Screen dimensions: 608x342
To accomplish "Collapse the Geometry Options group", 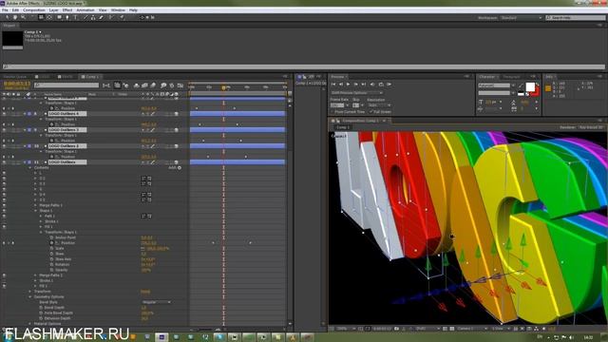I will (30, 296).
